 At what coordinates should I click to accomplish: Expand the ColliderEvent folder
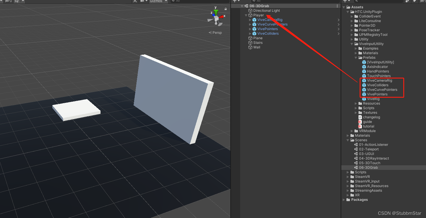click(x=352, y=16)
